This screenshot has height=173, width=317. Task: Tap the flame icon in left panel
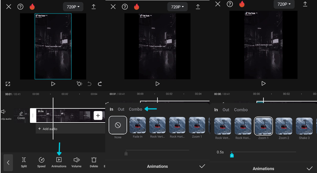coord(32,7)
